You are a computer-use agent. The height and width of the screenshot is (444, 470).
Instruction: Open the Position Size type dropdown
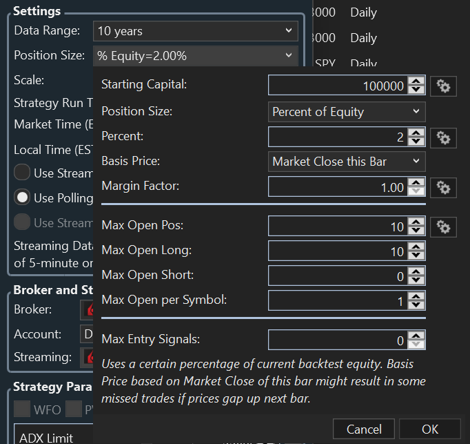click(346, 112)
